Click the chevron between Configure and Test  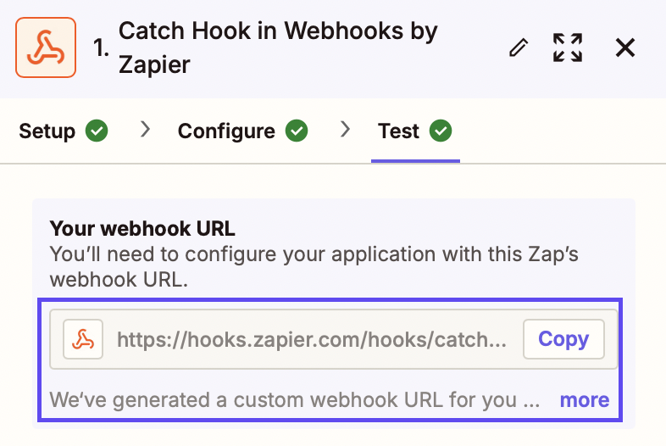[x=346, y=129]
